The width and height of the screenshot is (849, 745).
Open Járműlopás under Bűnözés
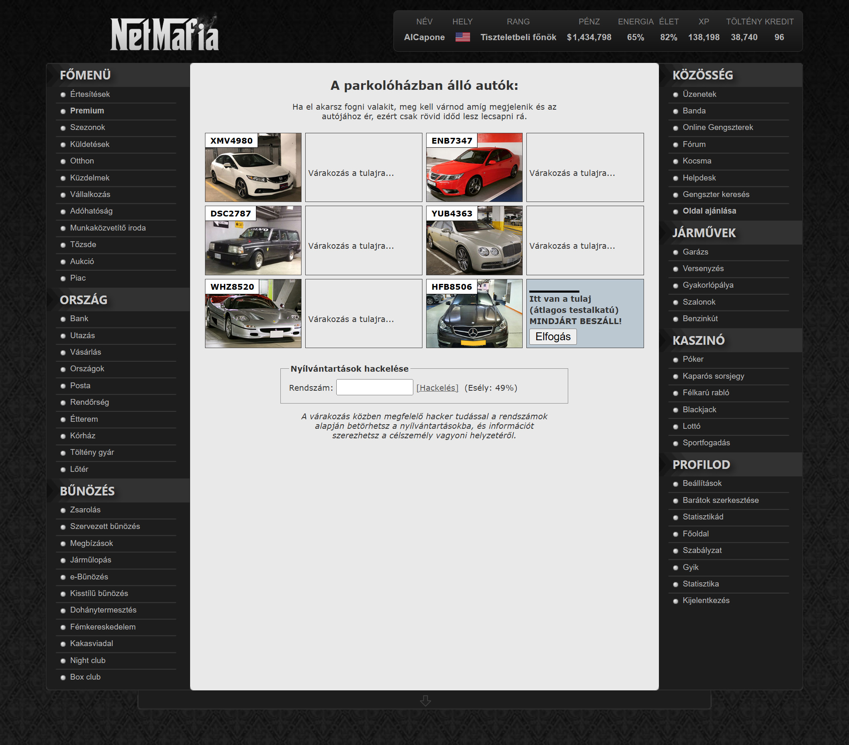91,560
